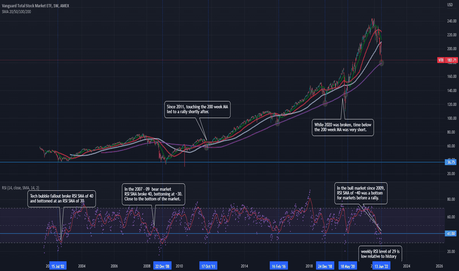The width and height of the screenshot is (459, 271).
Task: Click the RSI (14, close, SMA, 14, 2) label
Action: (x=21, y=188)
